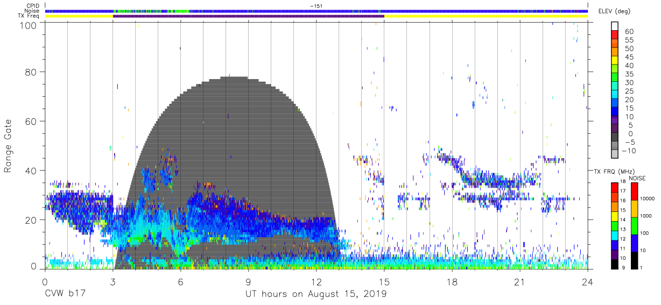Image resolution: width=661 pixels, height=305 pixels.
Task: Click the 6 UT hour tick label
Action: pos(180,282)
